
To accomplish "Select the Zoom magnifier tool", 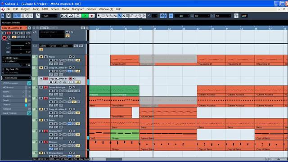I will point(119,16).
